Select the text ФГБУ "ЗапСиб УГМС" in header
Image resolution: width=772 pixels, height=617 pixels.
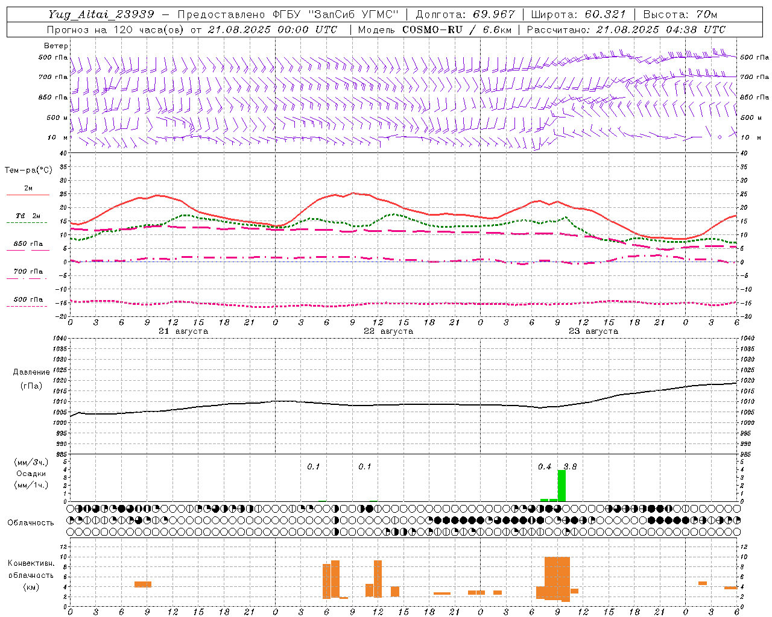(336, 14)
